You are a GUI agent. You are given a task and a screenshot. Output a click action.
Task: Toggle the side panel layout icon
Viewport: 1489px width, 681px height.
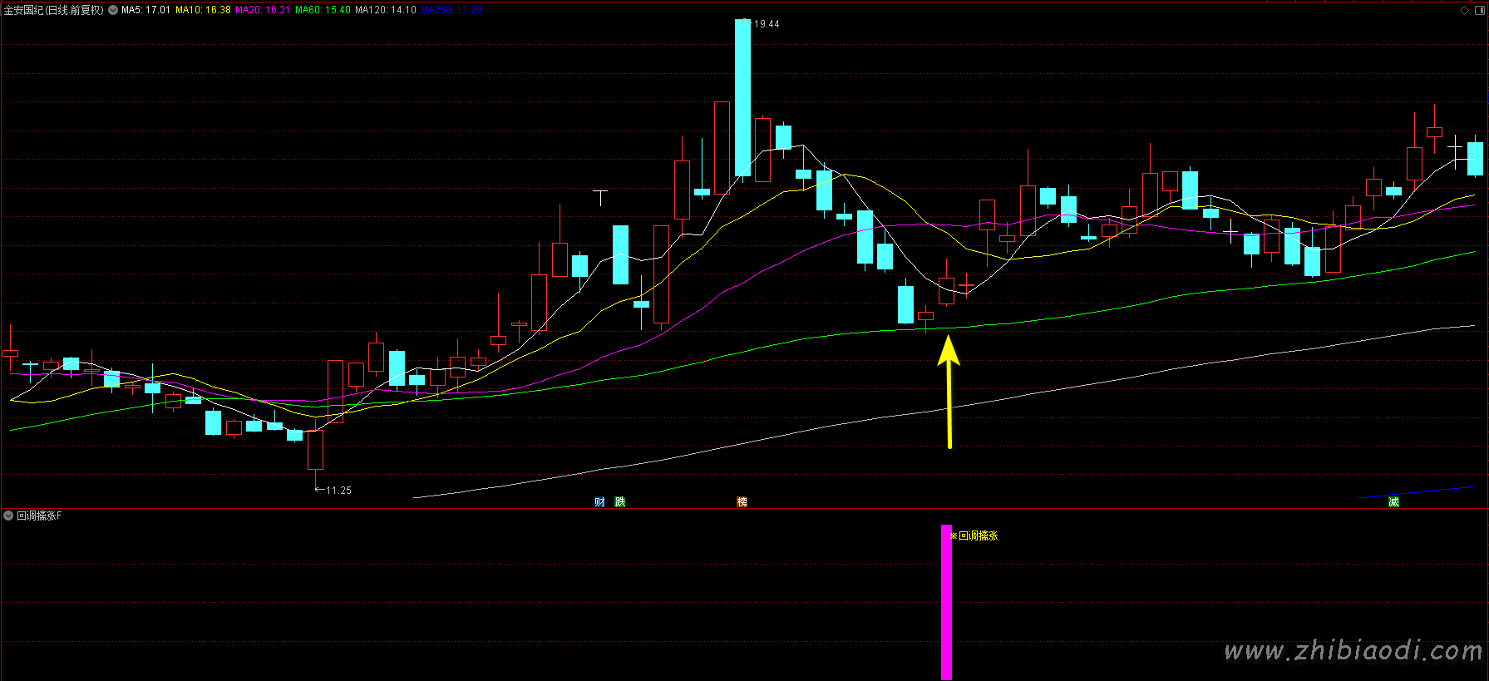[1479, 11]
